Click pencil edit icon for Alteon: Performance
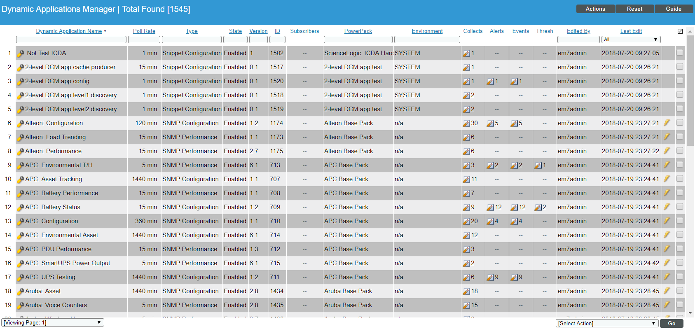This screenshot has width=695, height=329. [x=667, y=151]
